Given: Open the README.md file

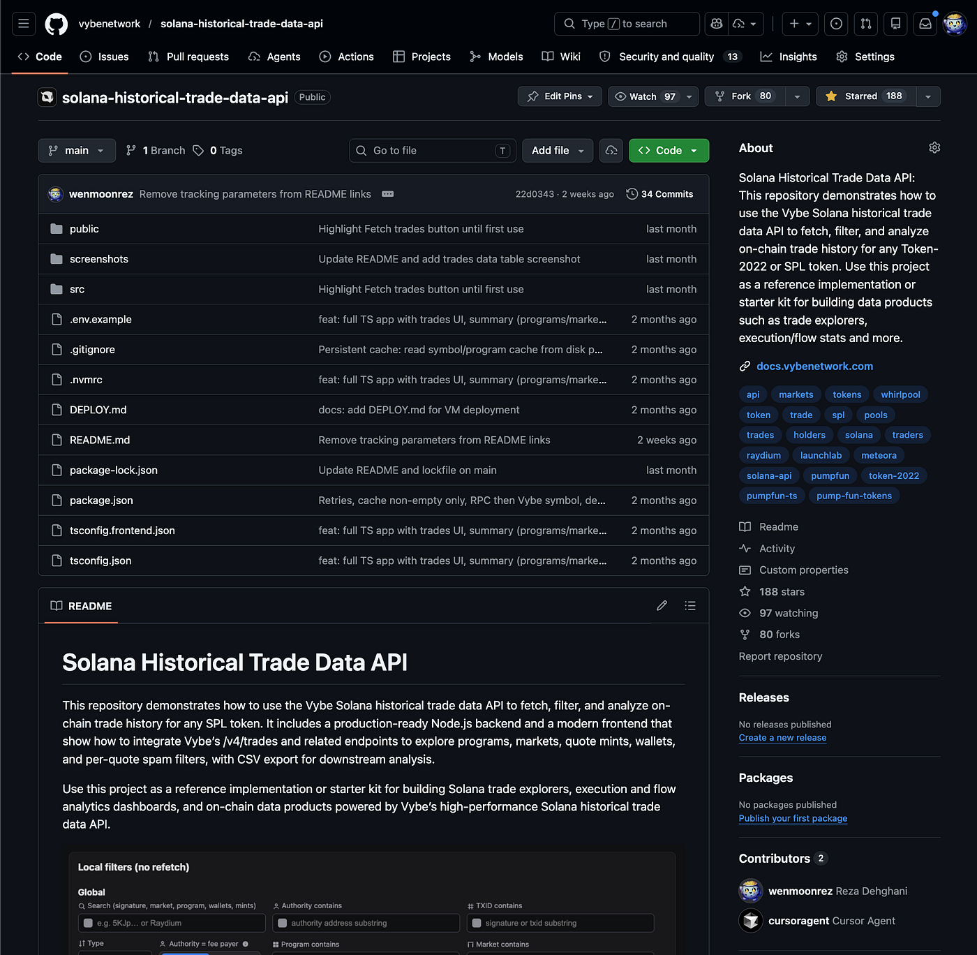Looking at the screenshot, I should [100, 440].
